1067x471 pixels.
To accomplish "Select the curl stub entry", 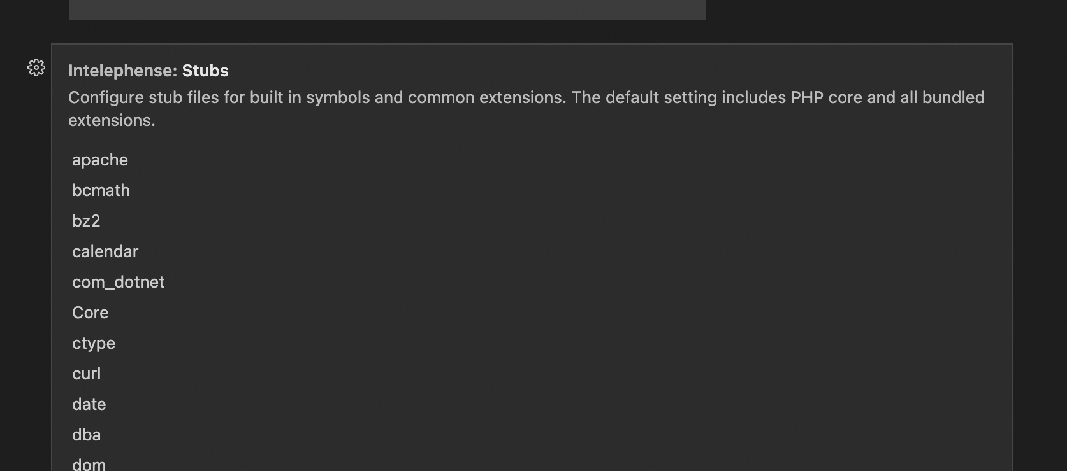I will [86, 374].
